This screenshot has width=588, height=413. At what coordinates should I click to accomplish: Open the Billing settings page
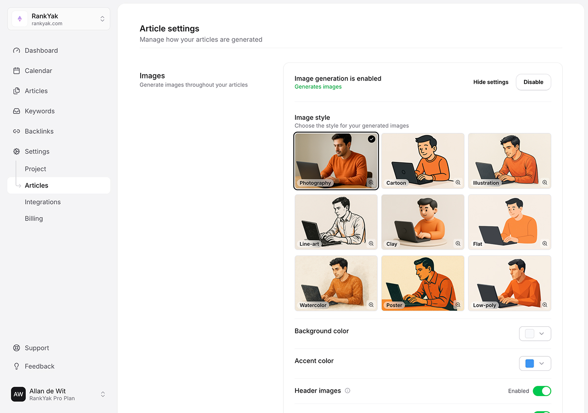coord(33,218)
